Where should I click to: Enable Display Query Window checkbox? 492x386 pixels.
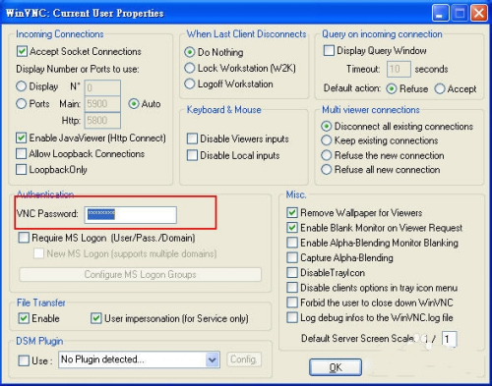(329, 50)
